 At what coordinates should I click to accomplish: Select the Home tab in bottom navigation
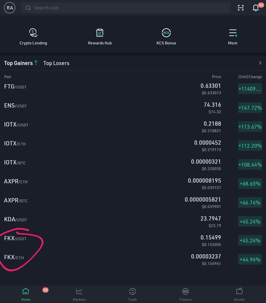click(x=25, y=294)
